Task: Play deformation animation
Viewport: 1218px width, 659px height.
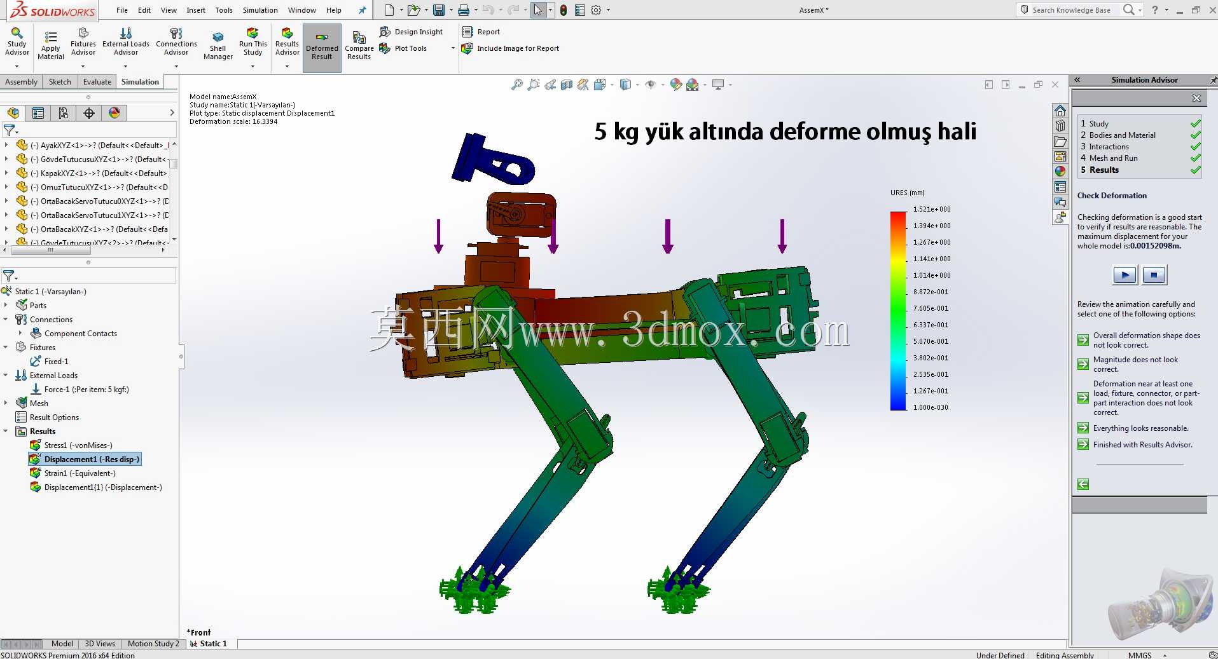Action: click(x=1125, y=275)
